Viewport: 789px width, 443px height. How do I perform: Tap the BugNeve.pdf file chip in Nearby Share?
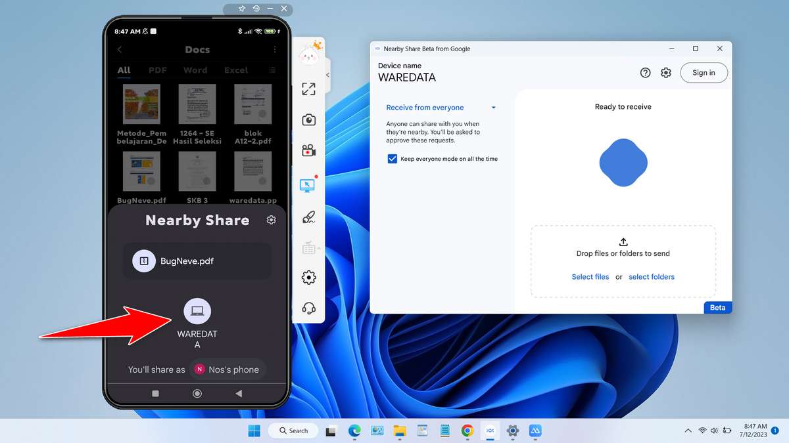click(x=197, y=261)
